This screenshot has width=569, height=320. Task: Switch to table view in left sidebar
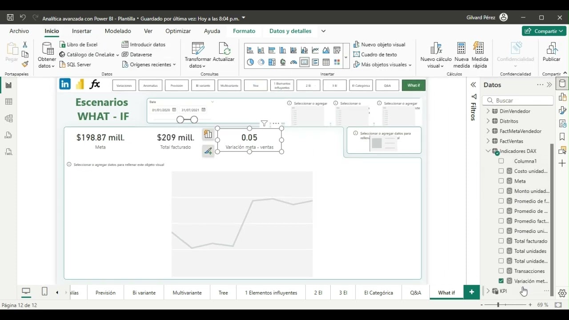8,102
